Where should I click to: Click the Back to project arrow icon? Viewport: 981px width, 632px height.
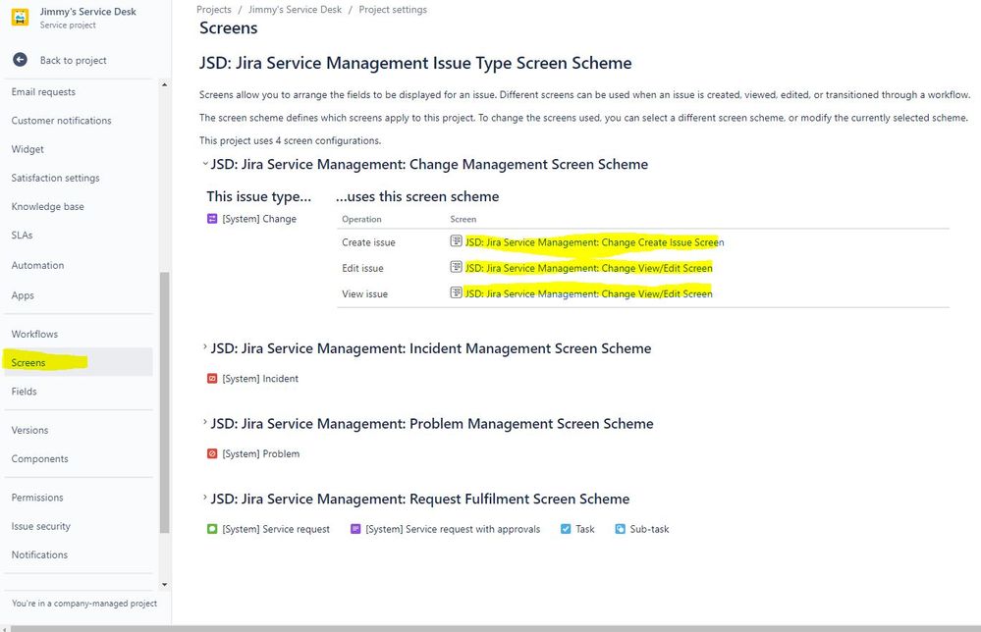point(20,60)
